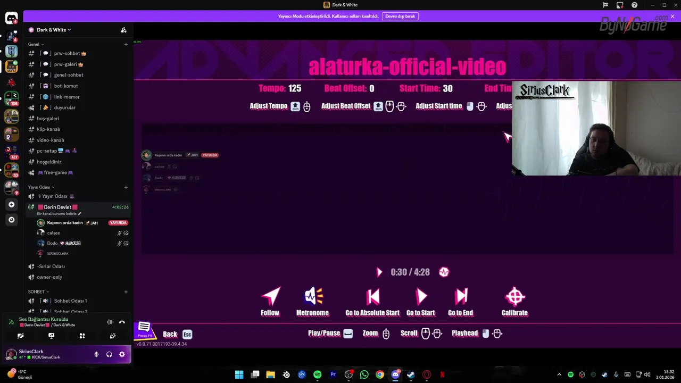Open the pc-setup channel
The width and height of the screenshot is (681, 383).
tap(78, 151)
